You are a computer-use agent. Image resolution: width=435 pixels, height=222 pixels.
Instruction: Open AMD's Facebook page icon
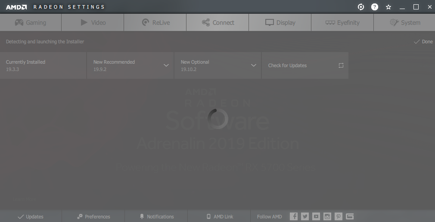point(293,216)
